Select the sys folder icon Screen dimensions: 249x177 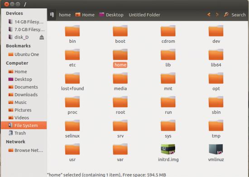pos(168,126)
